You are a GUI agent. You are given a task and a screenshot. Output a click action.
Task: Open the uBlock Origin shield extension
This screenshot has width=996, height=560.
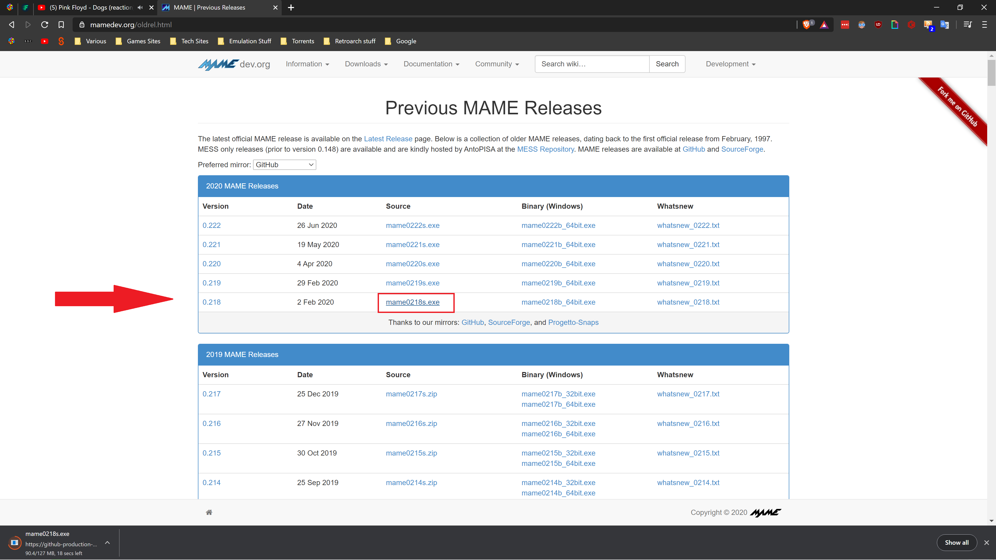pyautogui.click(x=878, y=25)
